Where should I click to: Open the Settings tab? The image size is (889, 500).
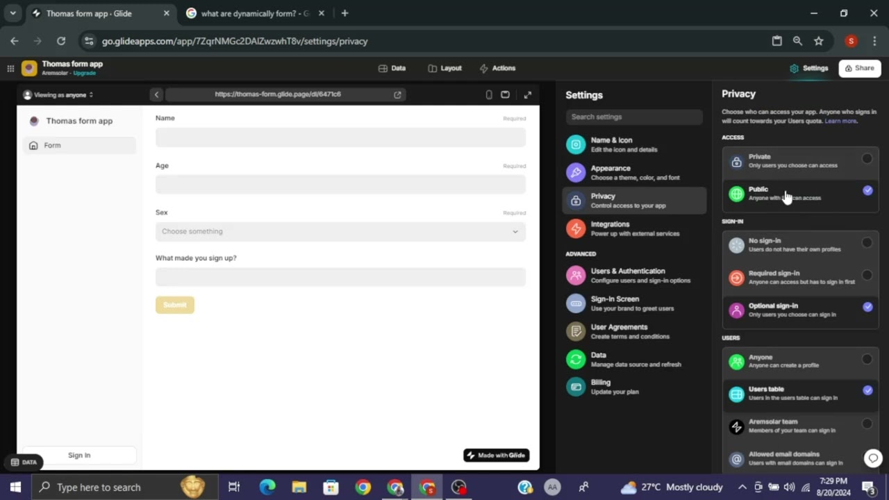point(809,68)
